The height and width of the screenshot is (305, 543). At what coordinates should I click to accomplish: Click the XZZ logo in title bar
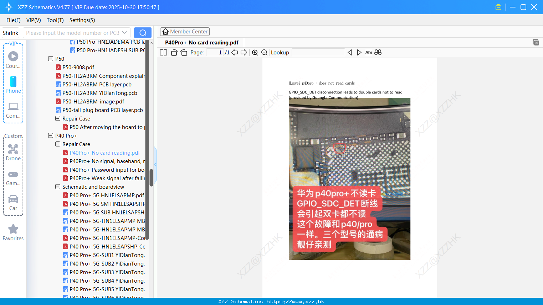(9, 7)
